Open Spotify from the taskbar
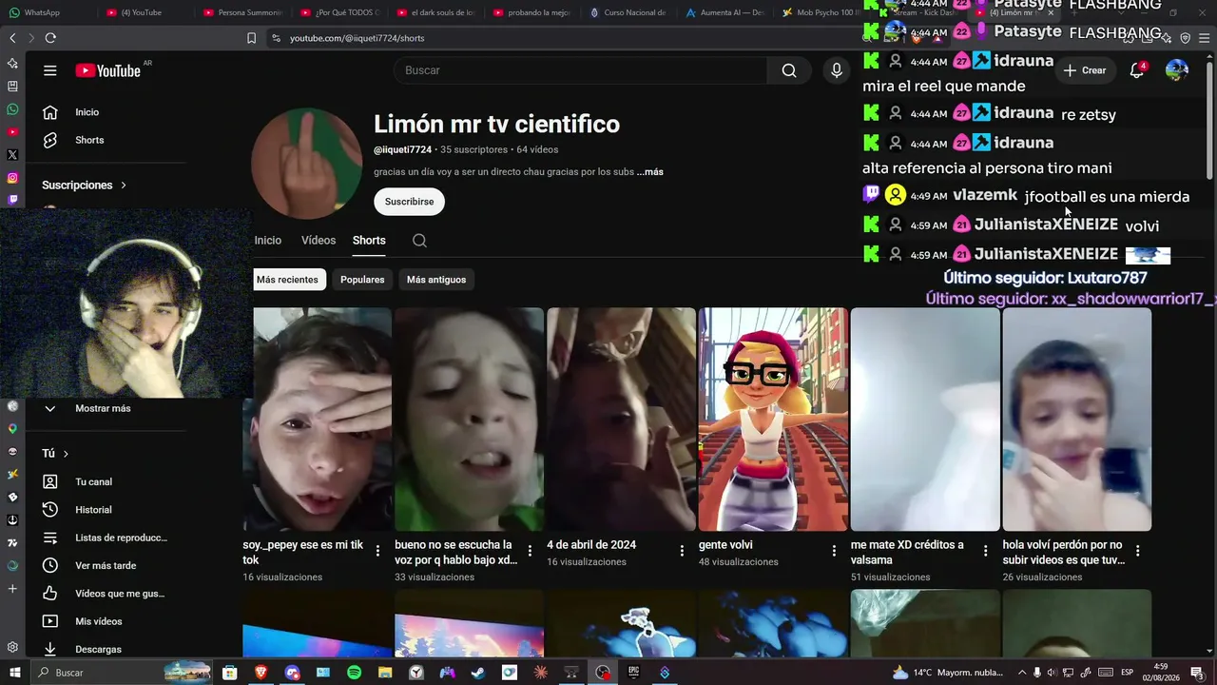 354,673
